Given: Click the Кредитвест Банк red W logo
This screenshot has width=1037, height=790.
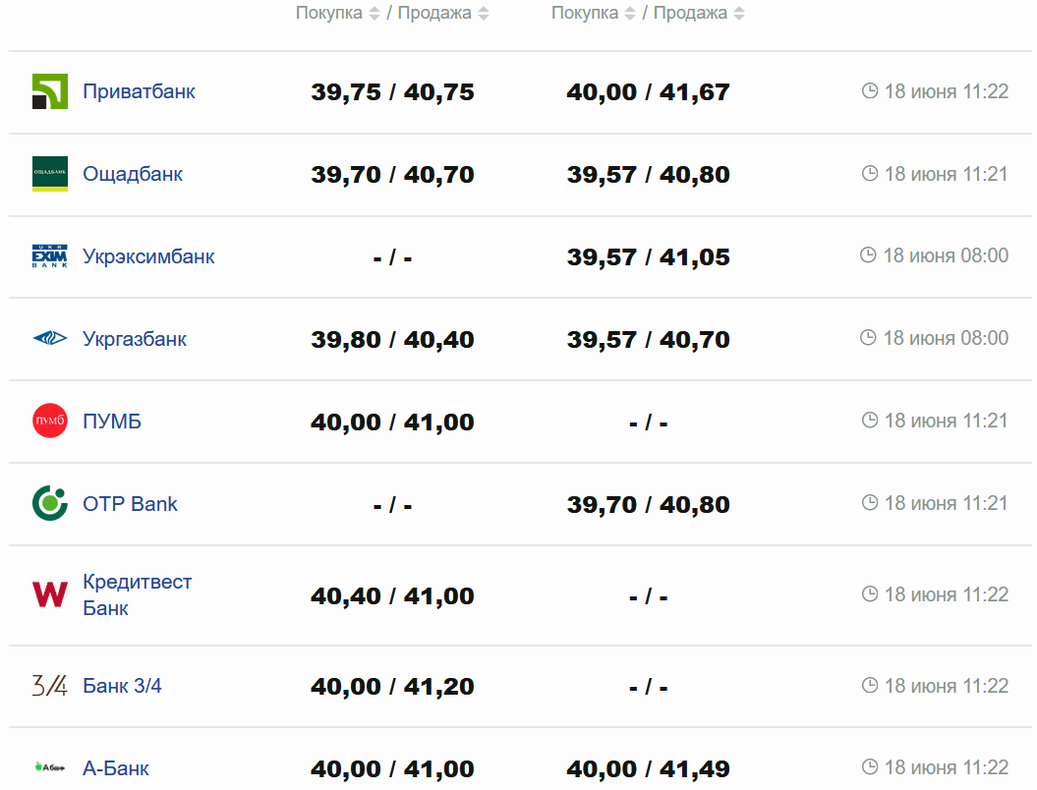Looking at the screenshot, I should tap(50, 594).
